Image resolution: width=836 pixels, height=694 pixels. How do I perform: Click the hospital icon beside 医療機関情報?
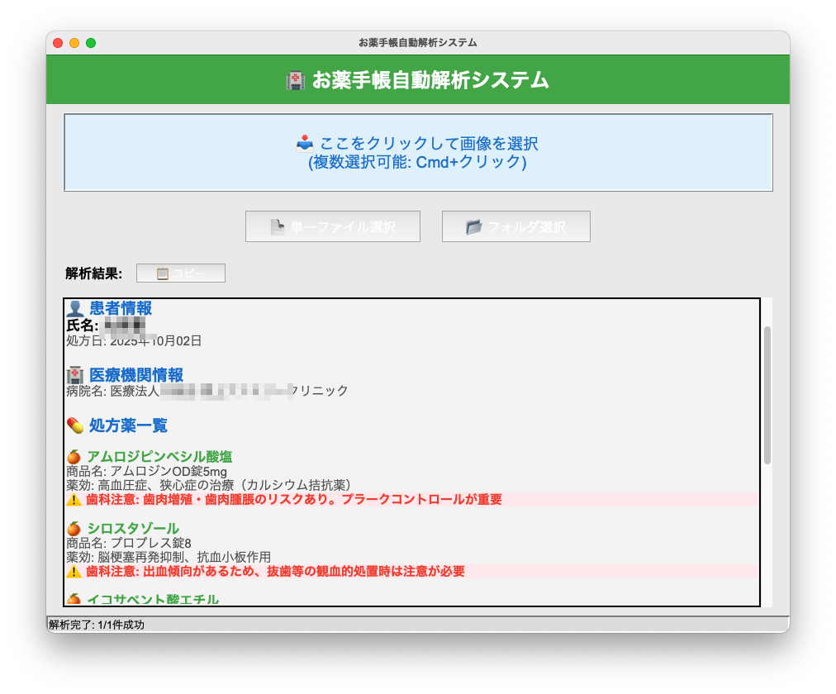[x=74, y=373]
